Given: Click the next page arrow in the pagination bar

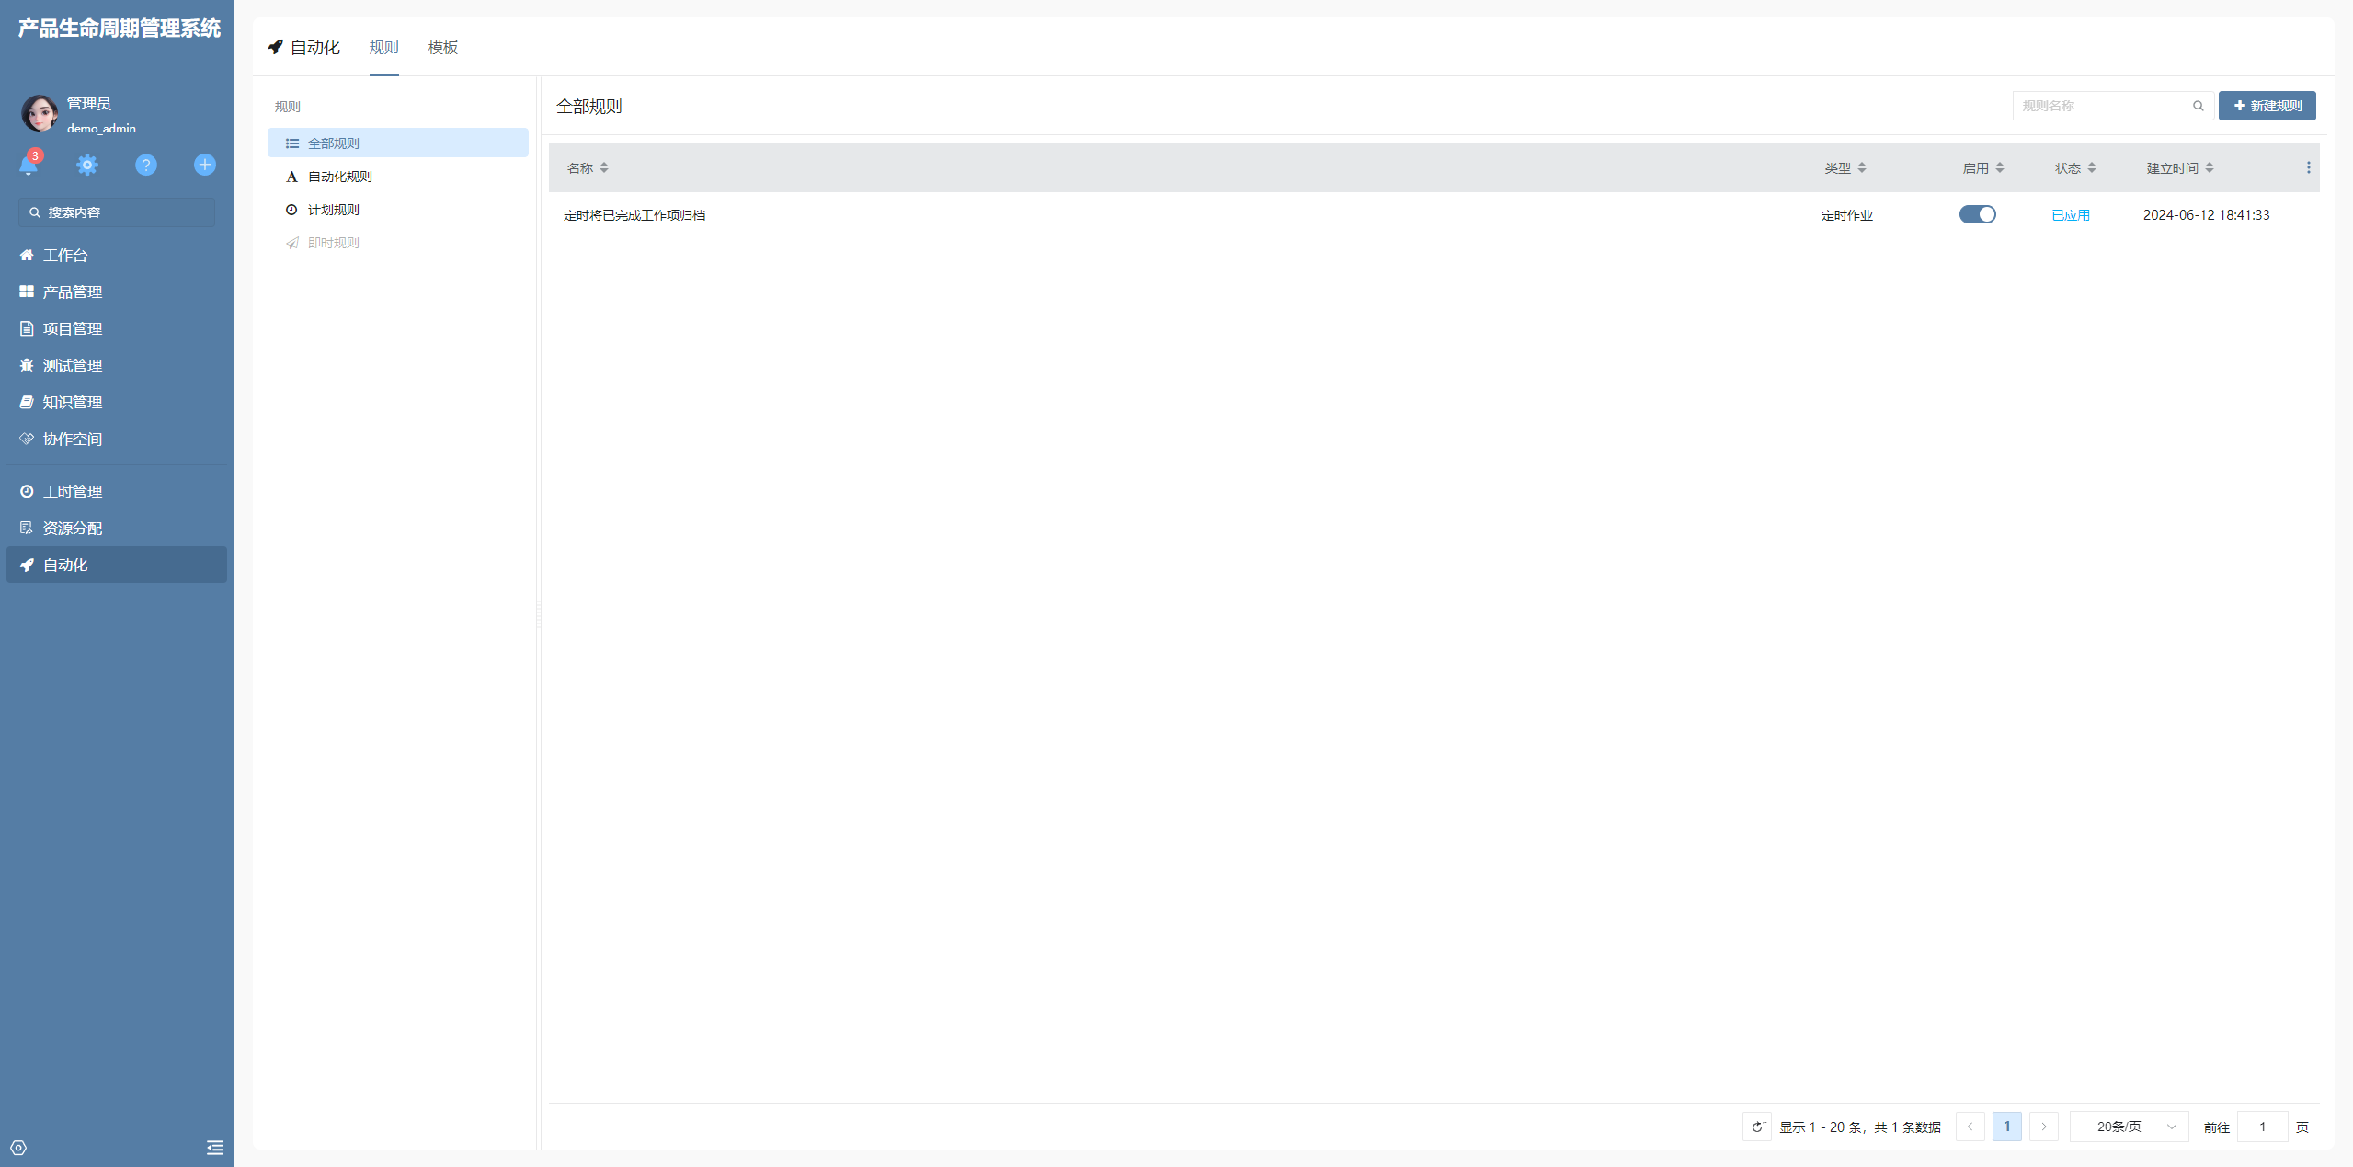Looking at the screenshot, I should (2043, 1127).
